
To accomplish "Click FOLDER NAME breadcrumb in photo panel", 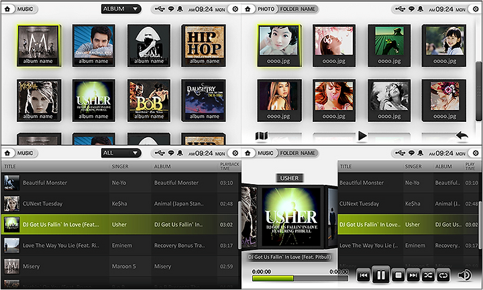I will pyautogui.click(x=297, y=9).
